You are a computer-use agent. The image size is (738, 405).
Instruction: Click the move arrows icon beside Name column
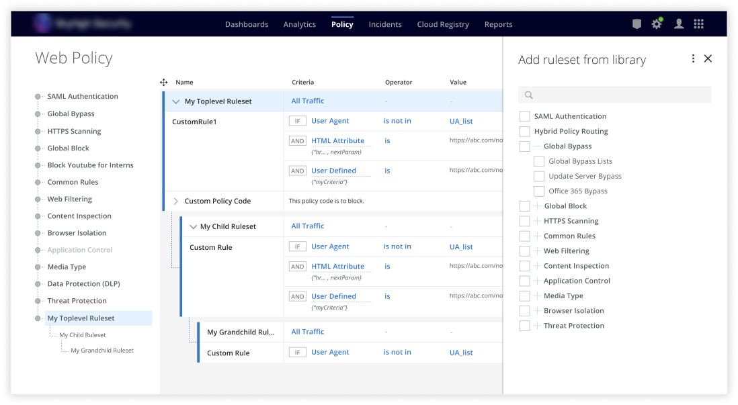(x=163, y=83)
